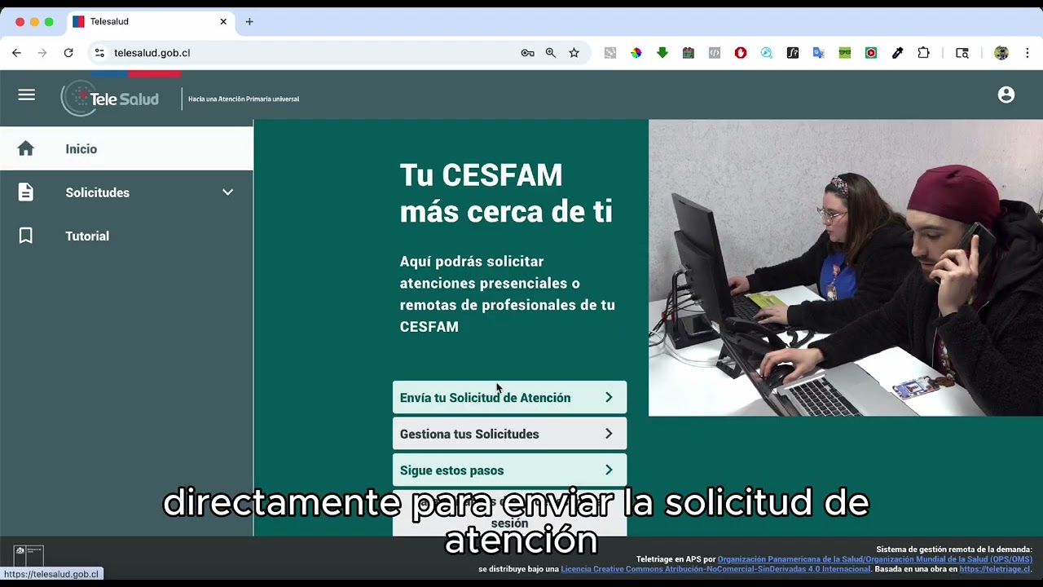This screenshot has width=1043, height=587.
Task: Open Solicitudes sidebar item
Action: (126, 192)
